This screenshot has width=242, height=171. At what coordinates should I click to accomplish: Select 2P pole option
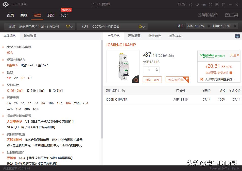16,78
